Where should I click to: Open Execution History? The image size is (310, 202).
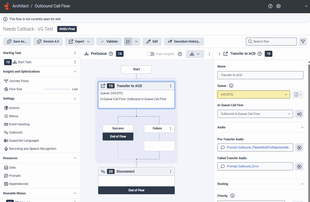coord(184,42)
